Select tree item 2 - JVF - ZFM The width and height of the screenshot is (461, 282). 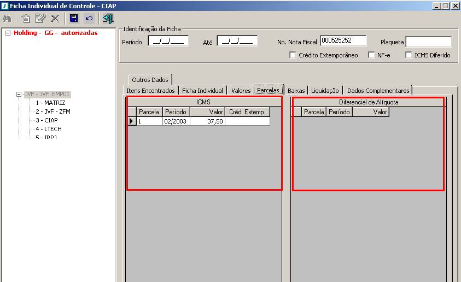[x=53, y=111]
